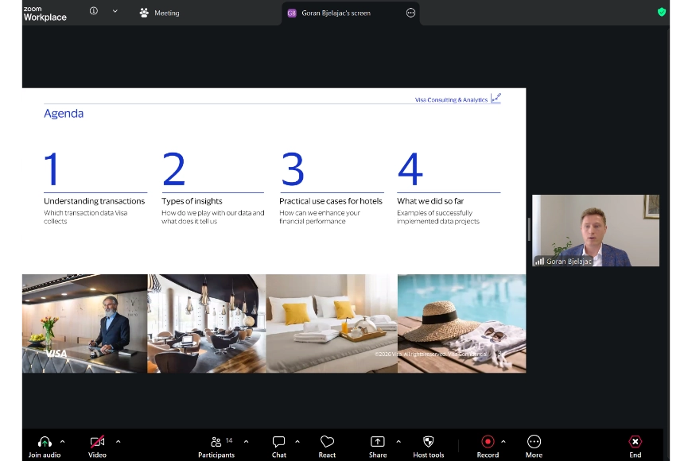Open the Video settings chevron
Screen dimensions: 692x461
(x=118, y=443)
